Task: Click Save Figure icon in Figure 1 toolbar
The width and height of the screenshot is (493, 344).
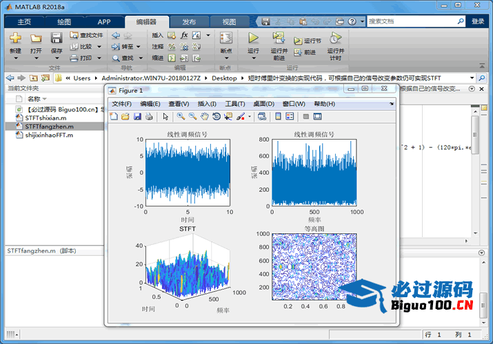Action: 137,117
